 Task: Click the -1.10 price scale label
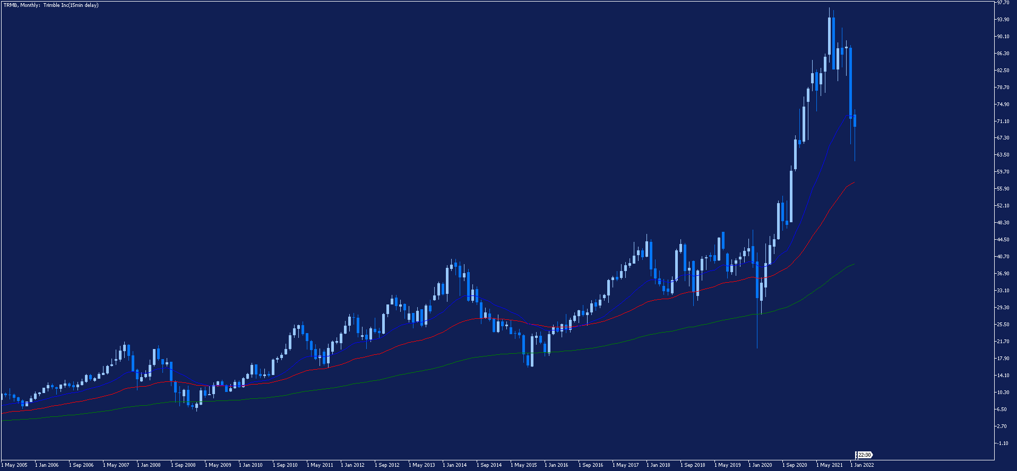tap(1003, 443)
